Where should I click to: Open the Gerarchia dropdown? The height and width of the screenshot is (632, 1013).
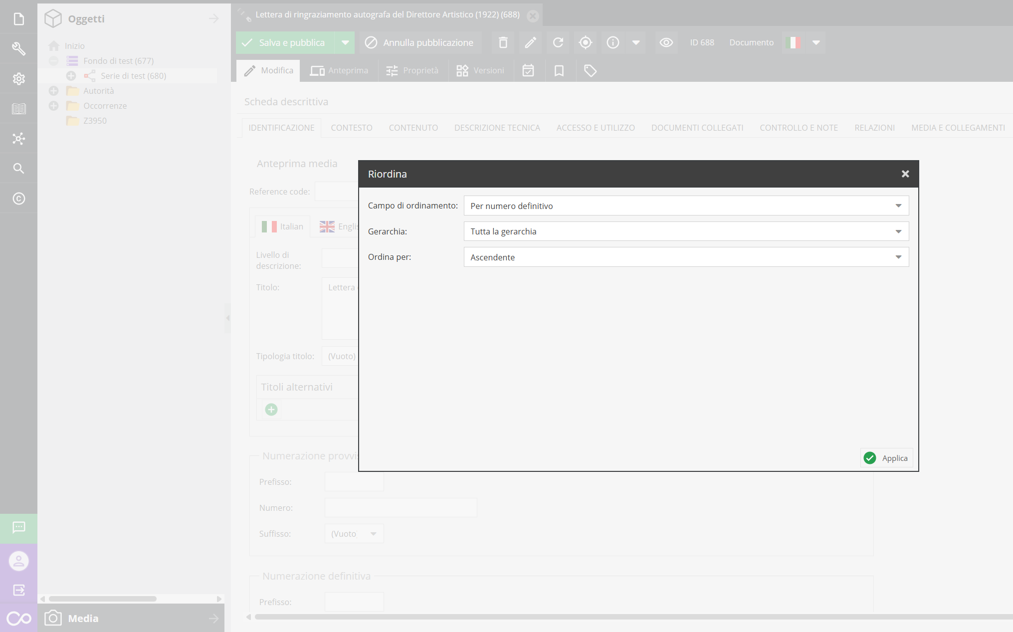686,231
